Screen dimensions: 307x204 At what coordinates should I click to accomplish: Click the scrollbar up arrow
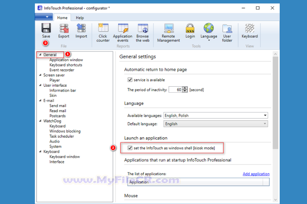[x=275, y=54]
